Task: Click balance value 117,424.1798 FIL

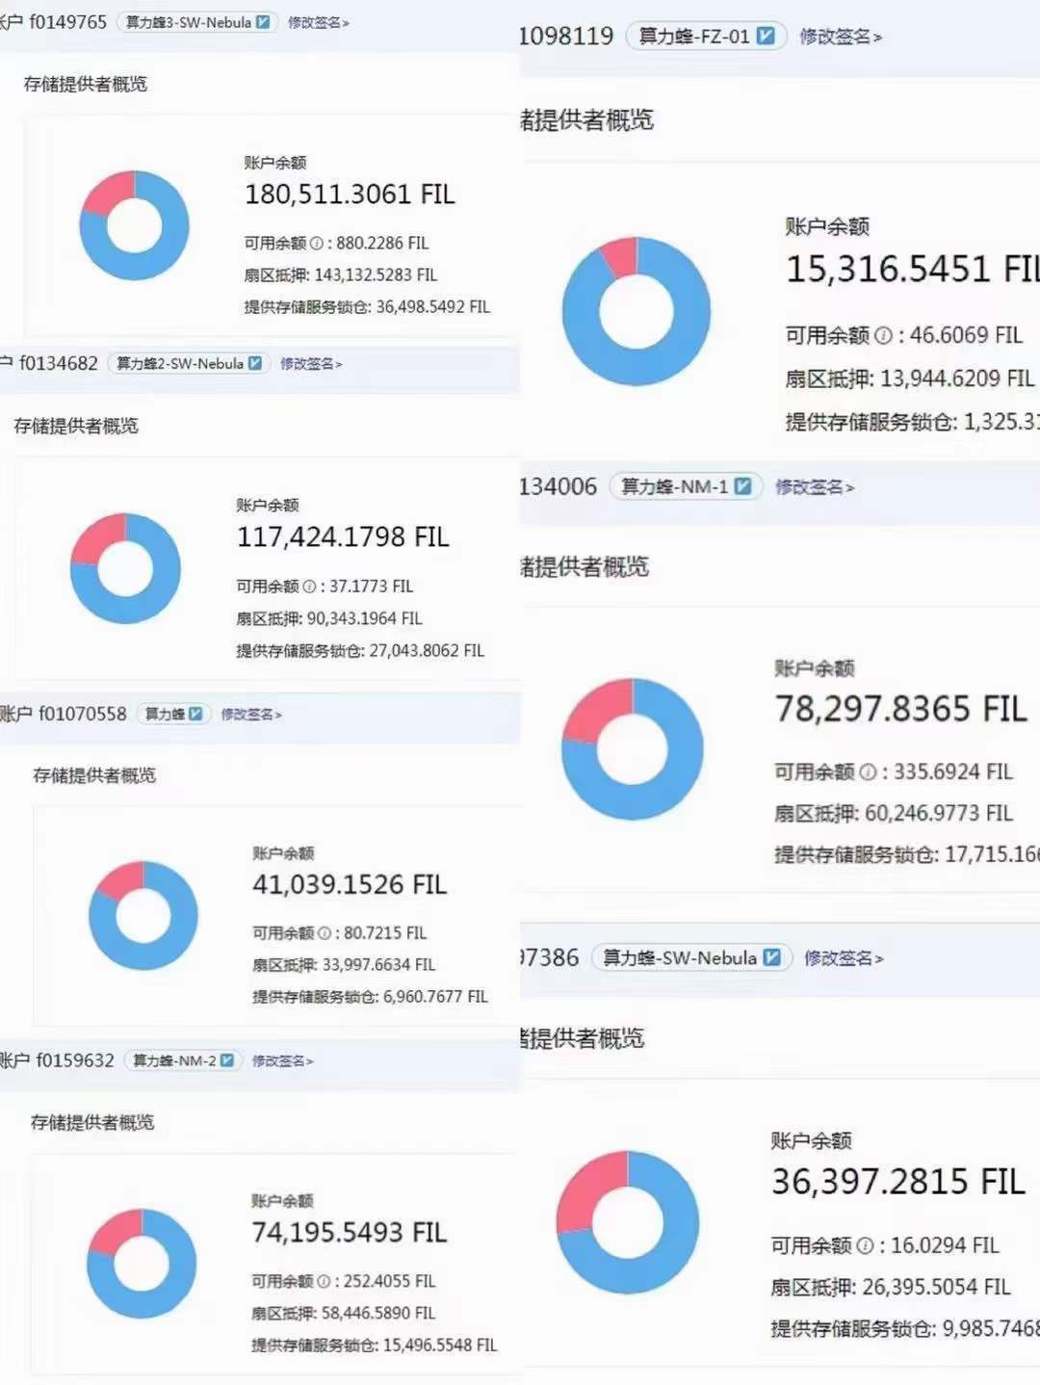Action: pos(343,536)
